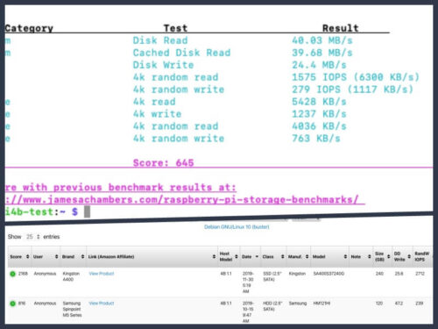Select the '39.68 MB/s' result value

tap(322, 53)
